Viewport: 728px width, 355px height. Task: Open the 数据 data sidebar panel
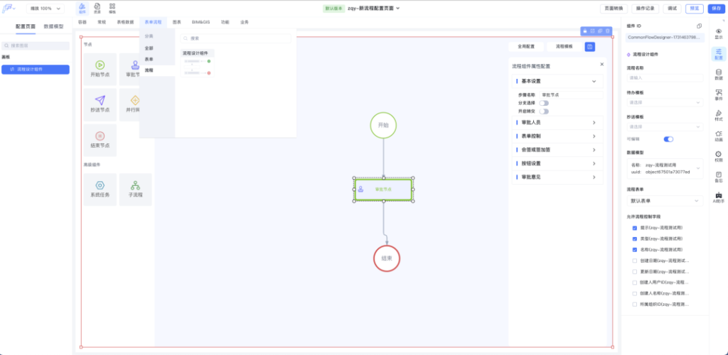[x=718, y=75]
